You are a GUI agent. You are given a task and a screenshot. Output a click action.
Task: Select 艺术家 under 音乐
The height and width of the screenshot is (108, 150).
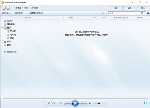tap(13, 31)
